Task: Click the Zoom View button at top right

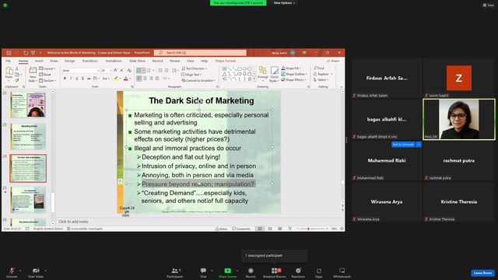Action: click(x=489, y=5)
